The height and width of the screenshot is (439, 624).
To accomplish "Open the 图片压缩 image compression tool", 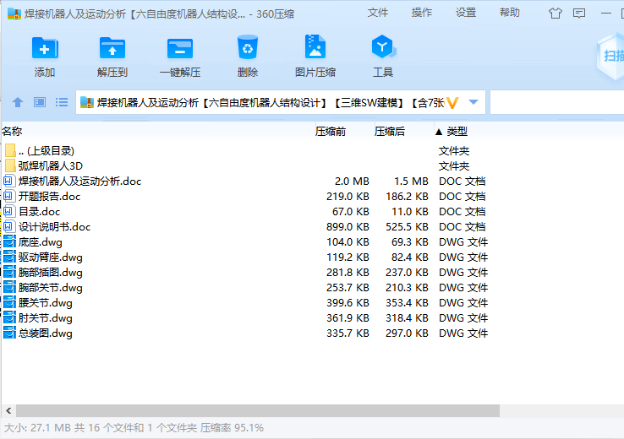I will 315,47.
